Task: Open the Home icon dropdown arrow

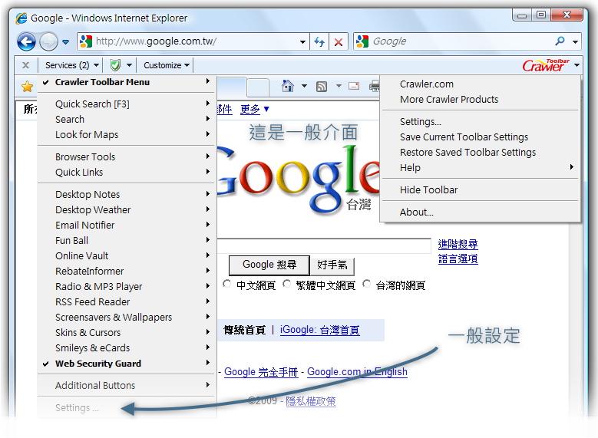Action: (x=304, y=86)
